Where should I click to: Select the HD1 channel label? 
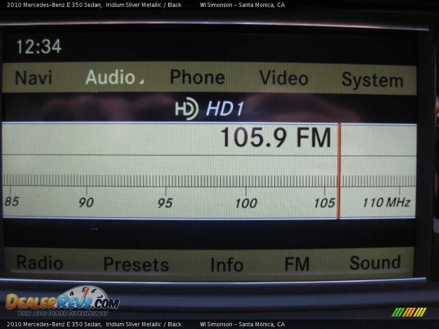[225, 109]
